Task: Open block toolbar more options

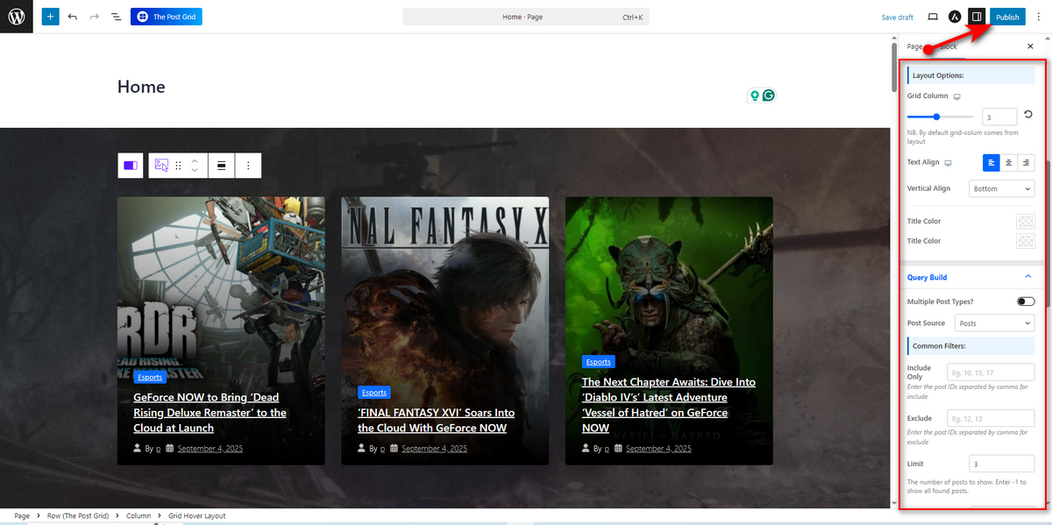Action: [248, 165]
